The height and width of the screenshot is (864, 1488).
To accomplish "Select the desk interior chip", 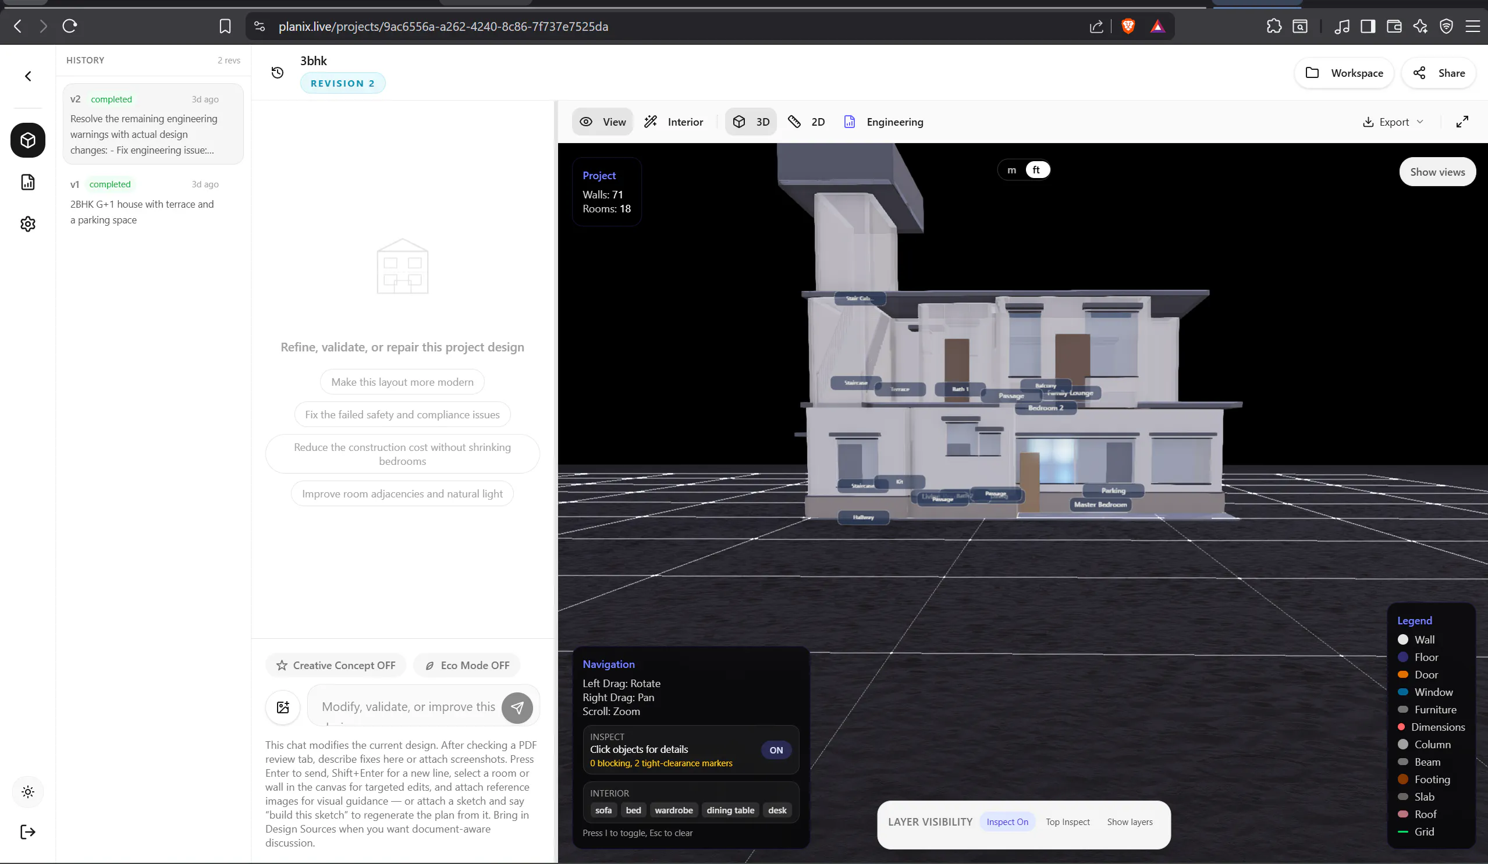I will point(777,810).
